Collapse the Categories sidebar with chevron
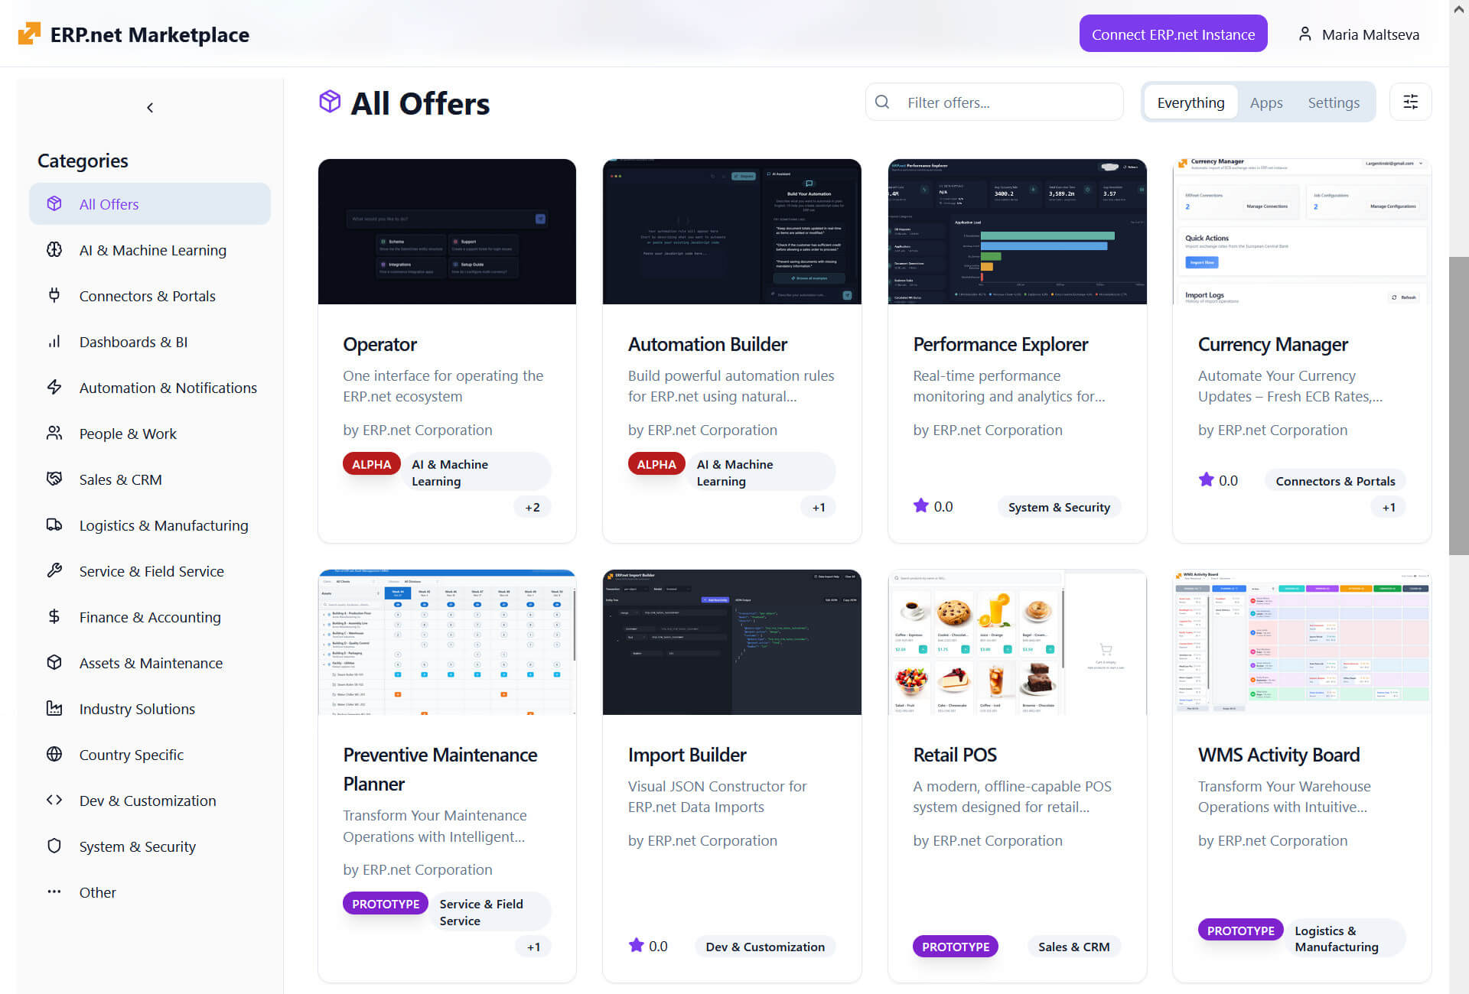 [150, 108]
